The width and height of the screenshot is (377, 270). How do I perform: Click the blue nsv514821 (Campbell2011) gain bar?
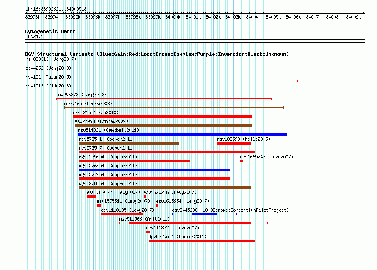pos(183,134)
